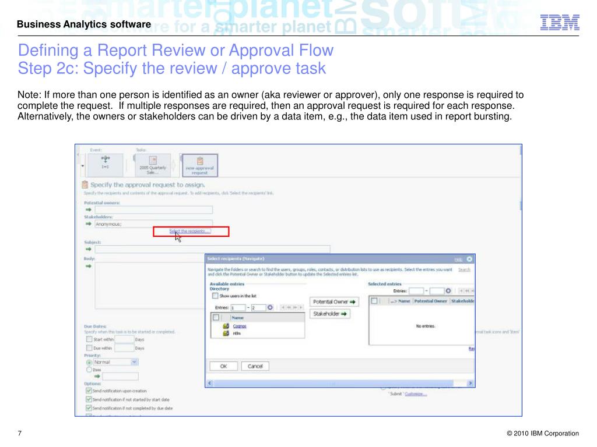Uncheck Send notification if not started by start date
This screenshot has height=447, width=597.
[x=89, y=399]
